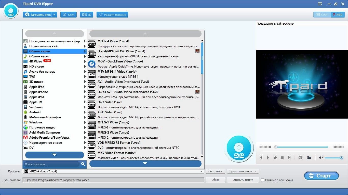Click the DV camcorder category icon

tap(25, 148)
